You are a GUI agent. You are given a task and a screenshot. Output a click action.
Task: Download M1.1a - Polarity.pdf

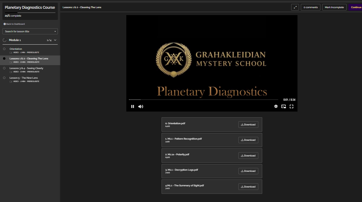click(x=248, y=156)
